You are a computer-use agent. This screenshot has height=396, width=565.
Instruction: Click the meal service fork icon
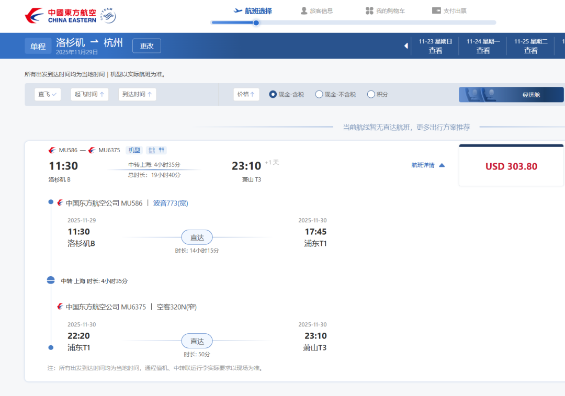tap(162, 150)
